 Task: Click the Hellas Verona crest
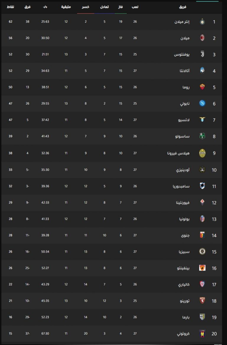202,153
